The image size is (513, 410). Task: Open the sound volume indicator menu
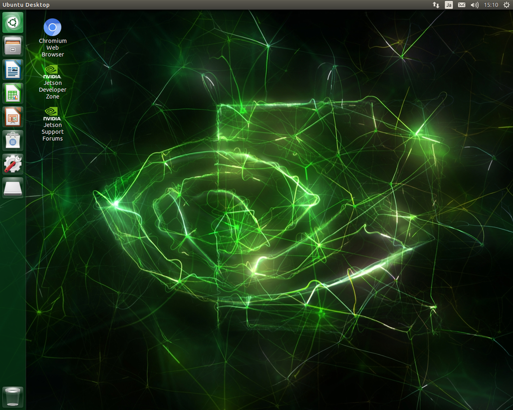[475, 5]
